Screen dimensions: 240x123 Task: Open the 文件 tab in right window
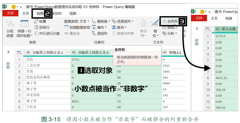pos(199,18)
